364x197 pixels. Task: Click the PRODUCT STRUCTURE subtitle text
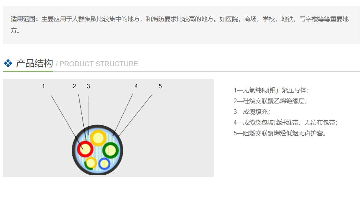(99, 64)
